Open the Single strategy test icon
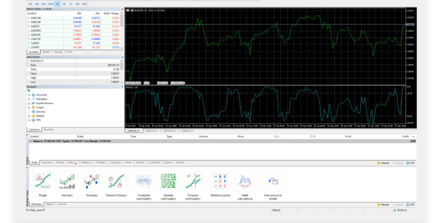 click(x=43, y=181)
